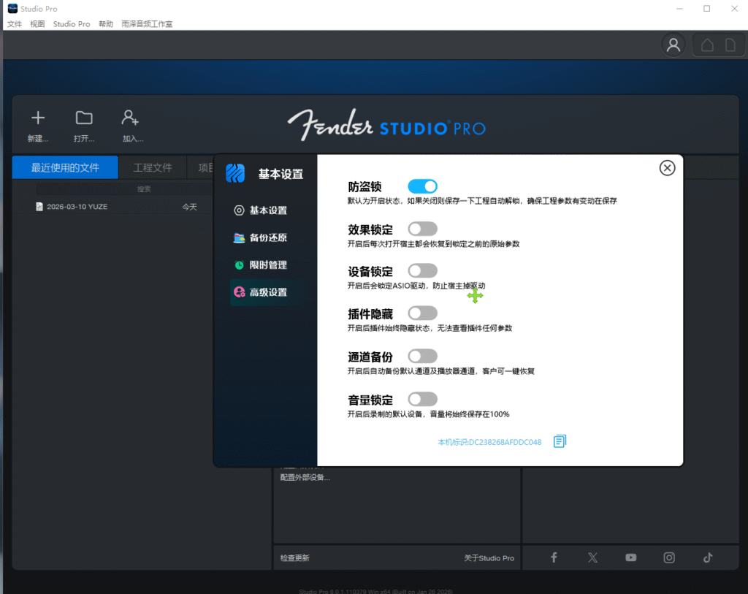Turn on 插件隐藏
This screenshot has width=748, height=594.
click(x=422, y=313)
